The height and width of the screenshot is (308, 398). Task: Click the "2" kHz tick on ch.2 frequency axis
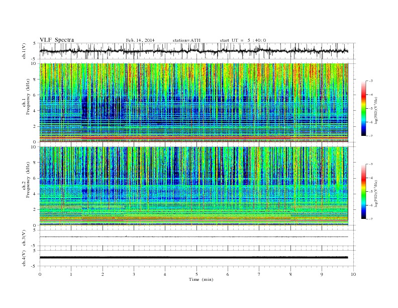35,210
